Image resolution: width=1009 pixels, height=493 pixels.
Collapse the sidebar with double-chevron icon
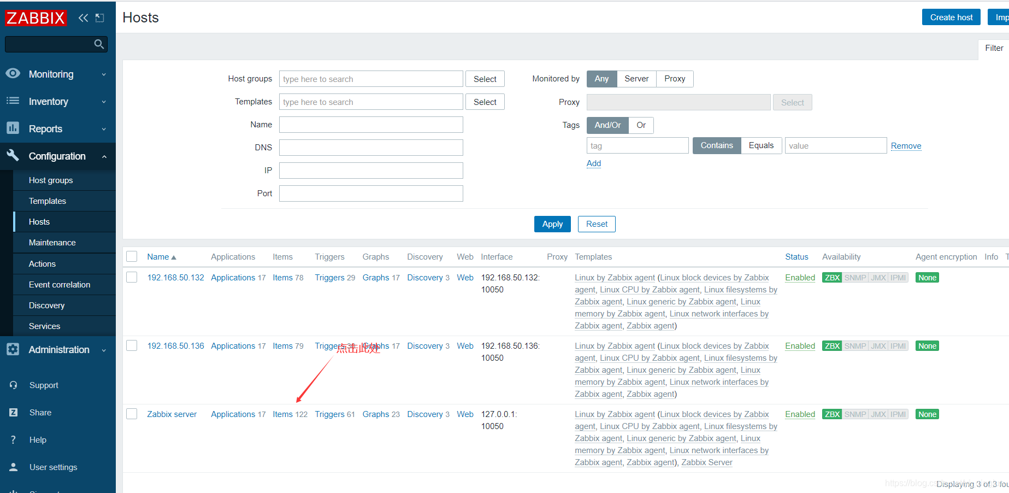[x=83, y=18]
